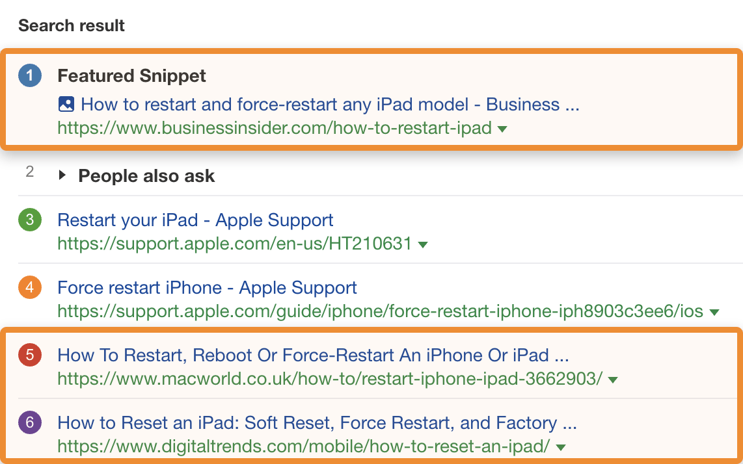This screenshot has width=743, height=464.
Task: Click the green businessinsider.com URL text
Action: (x=274, y=128)
